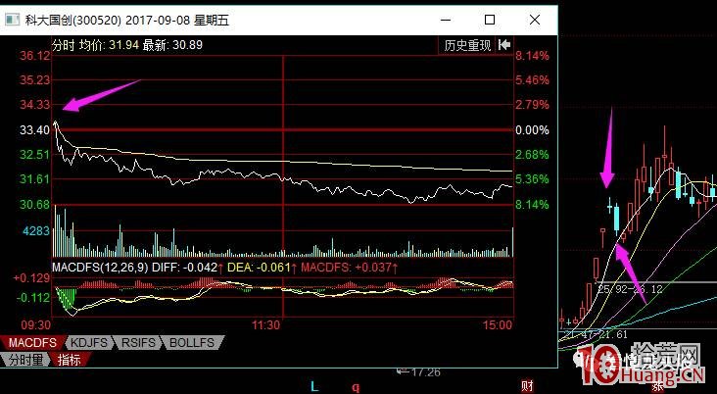The image size is (717, 394).
Task: Click the title 科大国创(300520) 2017-09-08 星期五
Action: (x=127, y=21)
